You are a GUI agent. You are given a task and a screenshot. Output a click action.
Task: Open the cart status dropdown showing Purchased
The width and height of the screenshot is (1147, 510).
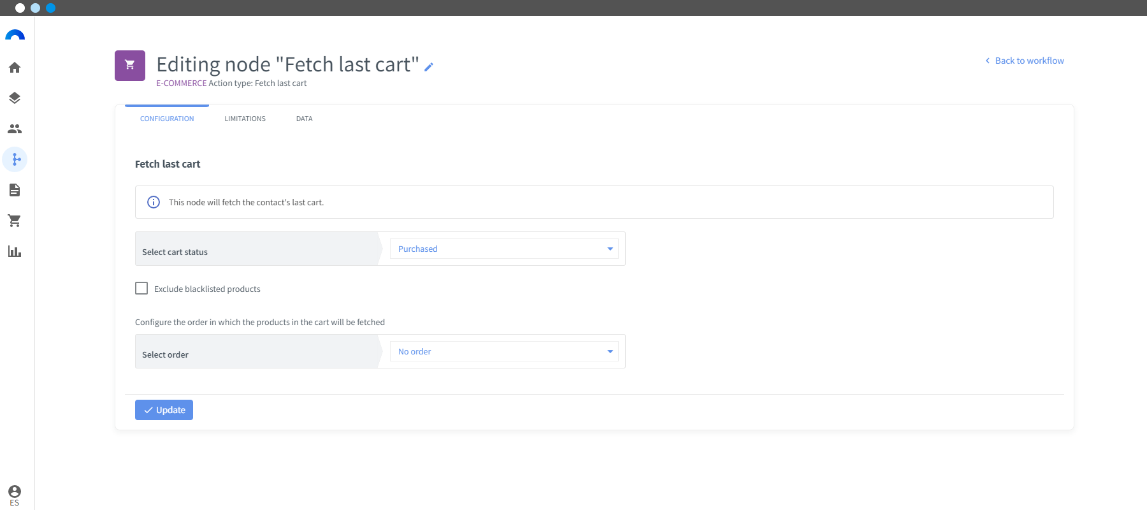[x=504, y=249]
